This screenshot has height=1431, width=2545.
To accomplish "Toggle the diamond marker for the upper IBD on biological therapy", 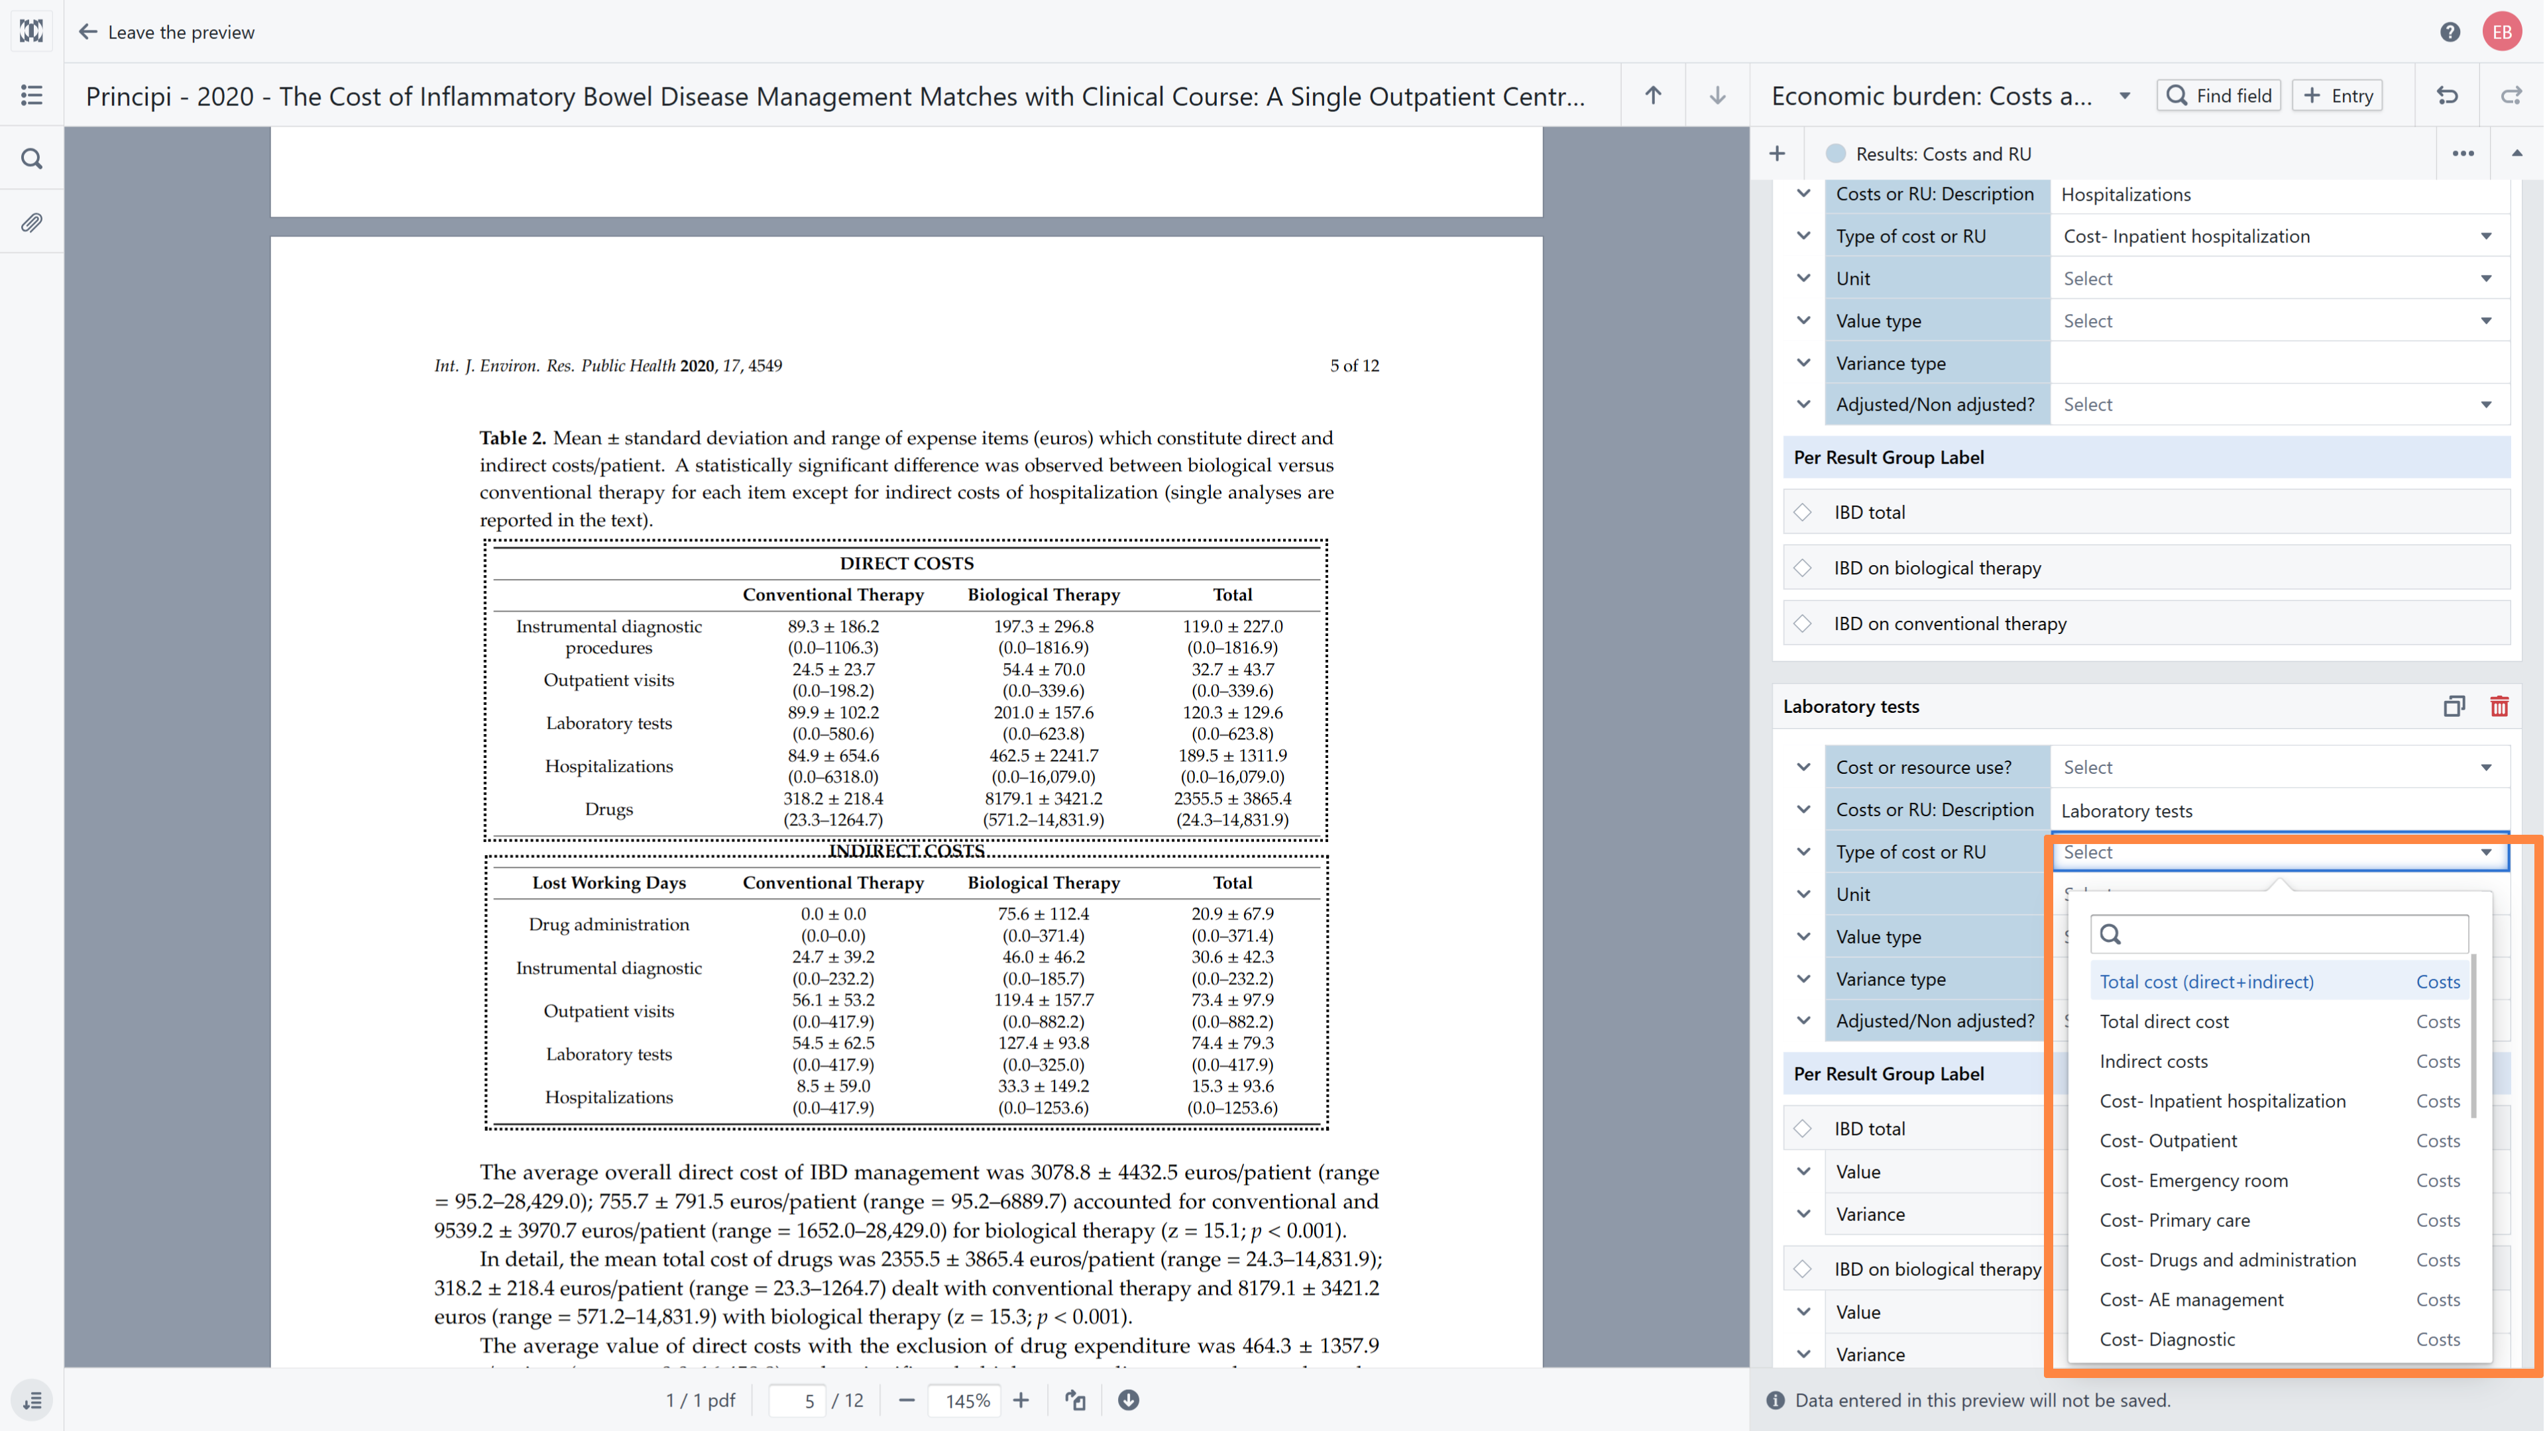I will click(1803, 568).
